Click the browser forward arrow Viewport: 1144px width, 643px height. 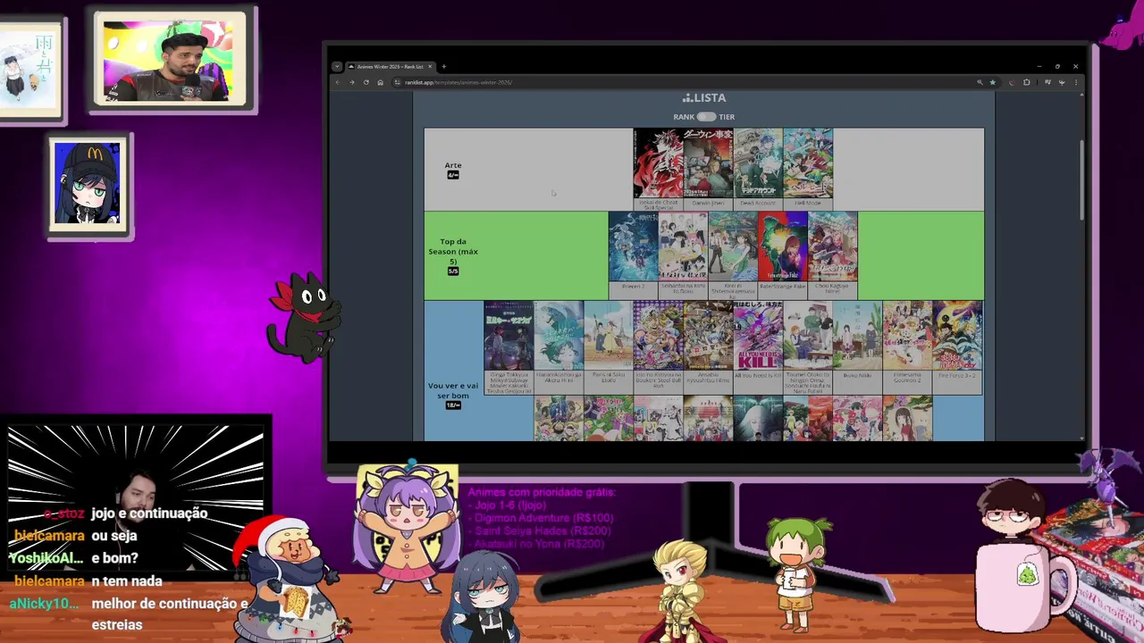(351, 82)
